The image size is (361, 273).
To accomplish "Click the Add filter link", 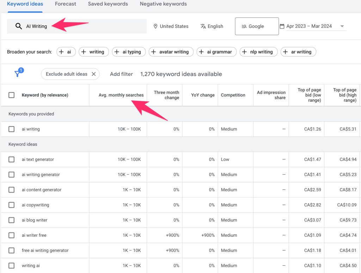I will (121, 74).
